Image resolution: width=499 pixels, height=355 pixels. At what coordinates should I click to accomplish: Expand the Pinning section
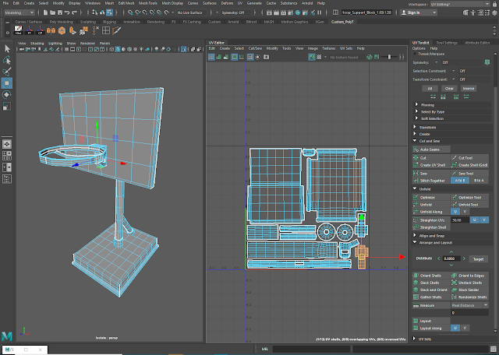[427, 104]
